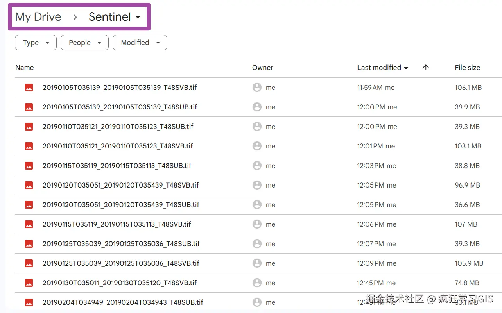Click the image icon of 20190105T035139_T48SUB.tif

click(29, 107)
